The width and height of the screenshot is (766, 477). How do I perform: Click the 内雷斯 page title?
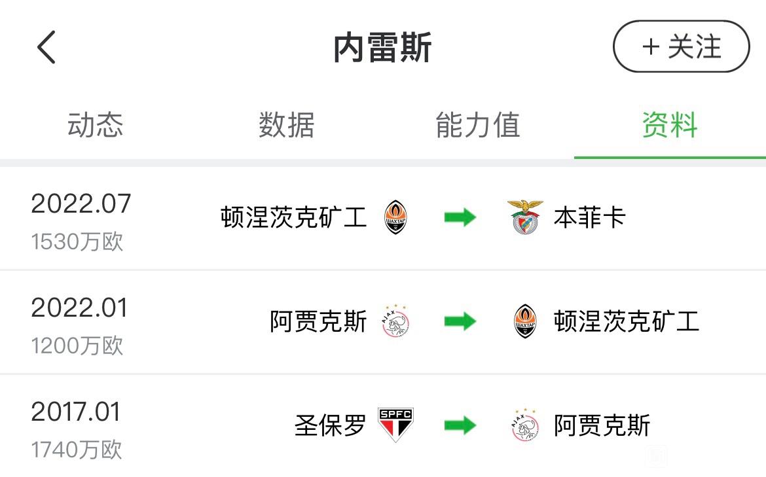point(383,47)
